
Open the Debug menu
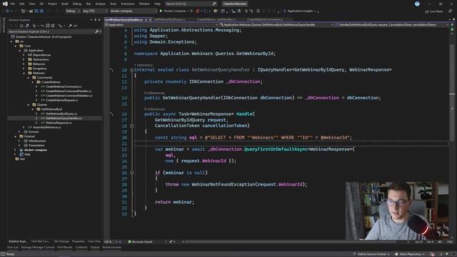coord(77,4)
